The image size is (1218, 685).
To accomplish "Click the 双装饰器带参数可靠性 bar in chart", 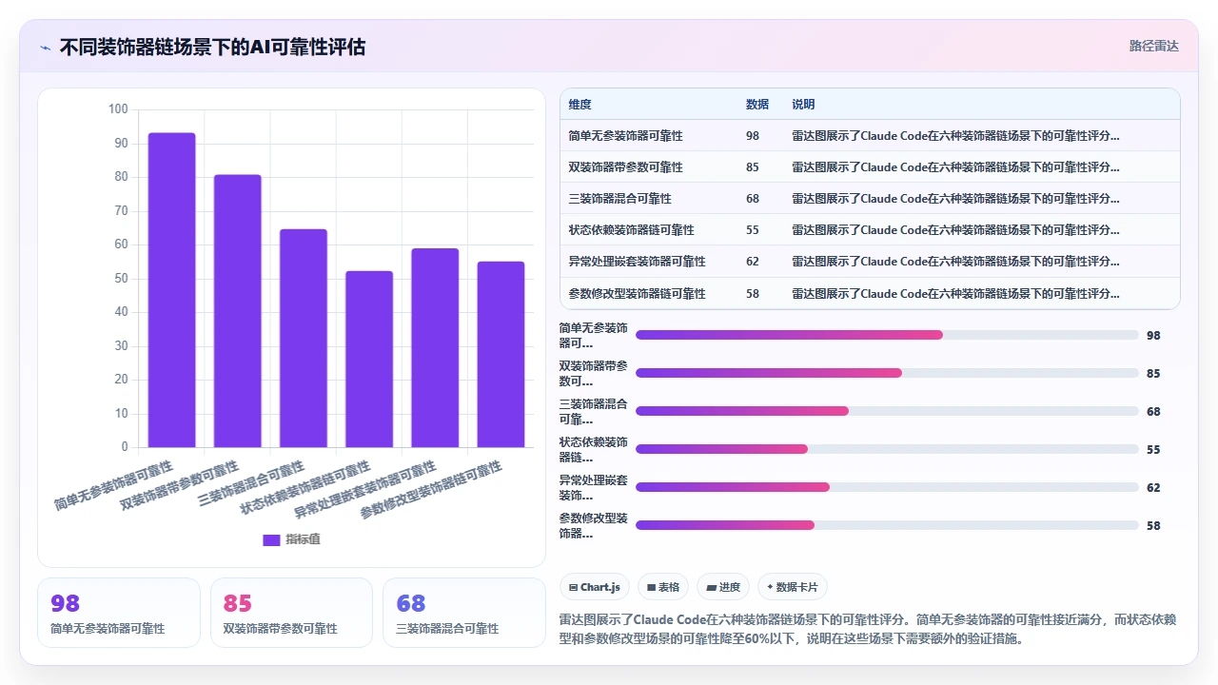I will 238,311.
